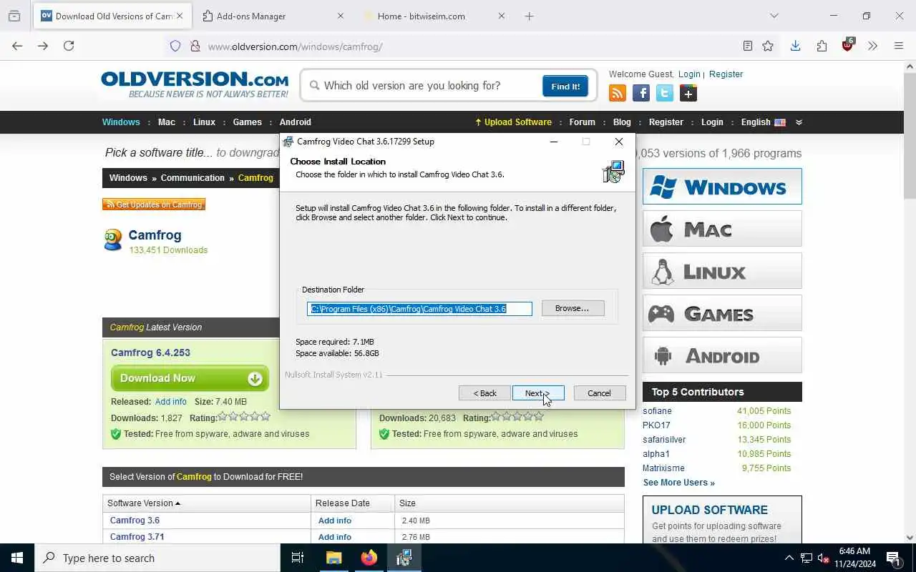The height and width of the screenshot is (572, 916).
Task: Open contributor sofiane profile
Action: point(657,411)
